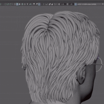The height and width of the screenshot is (104, 104).
Task: Click the Exposure value field 0.00
Action: (x=63, y=4)
